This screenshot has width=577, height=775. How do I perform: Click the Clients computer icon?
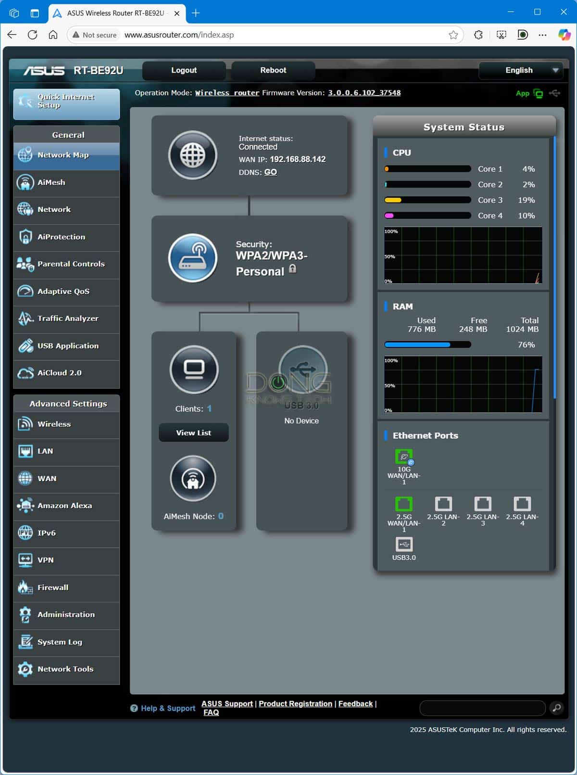(194, 369)
